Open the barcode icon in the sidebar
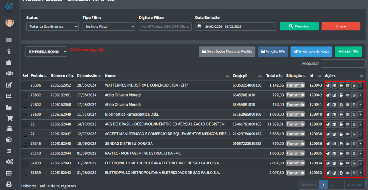This screenshot has height=190, width=368. [x=9, y=40]
